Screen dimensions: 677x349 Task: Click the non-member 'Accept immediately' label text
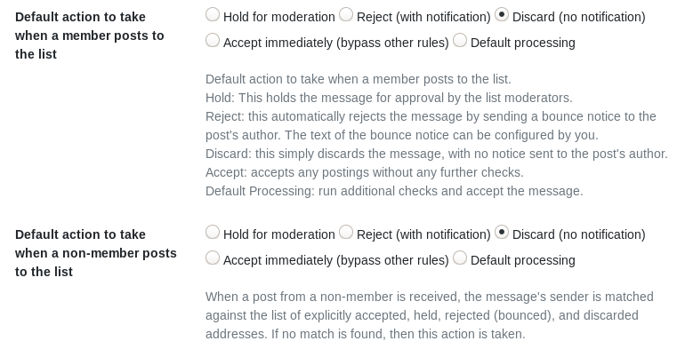(x=336, y=261)
